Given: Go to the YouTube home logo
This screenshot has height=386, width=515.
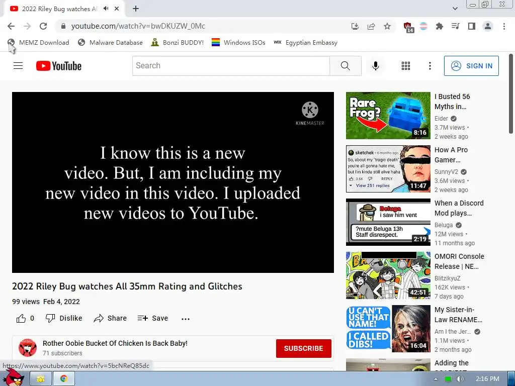Looking at the screenshot, I should pyautogui.click(x=59, y=66).
